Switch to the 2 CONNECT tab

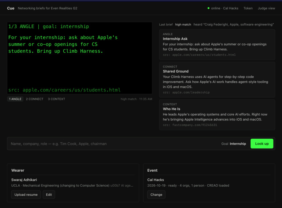35,99
